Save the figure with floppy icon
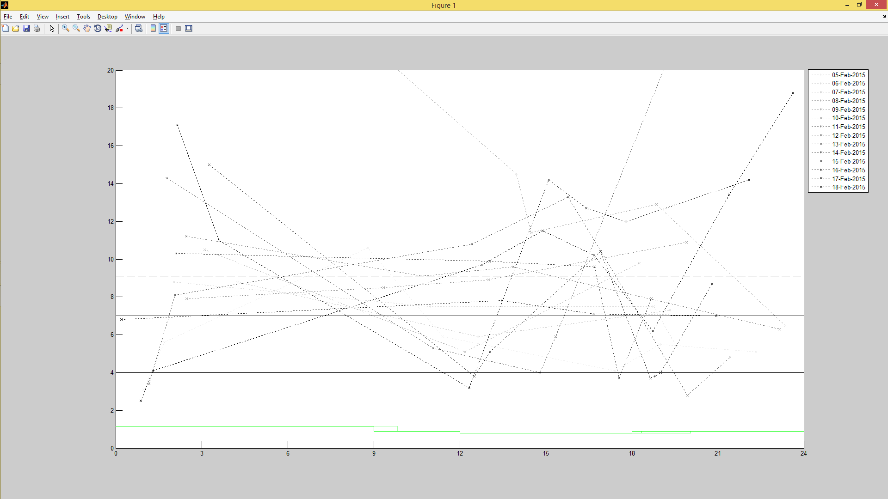The width and height of the screenshot is (888, 499). (26, 29)
